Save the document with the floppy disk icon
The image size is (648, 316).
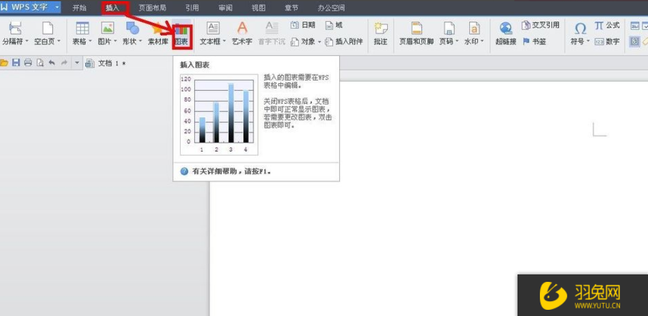tap(16, 63)
